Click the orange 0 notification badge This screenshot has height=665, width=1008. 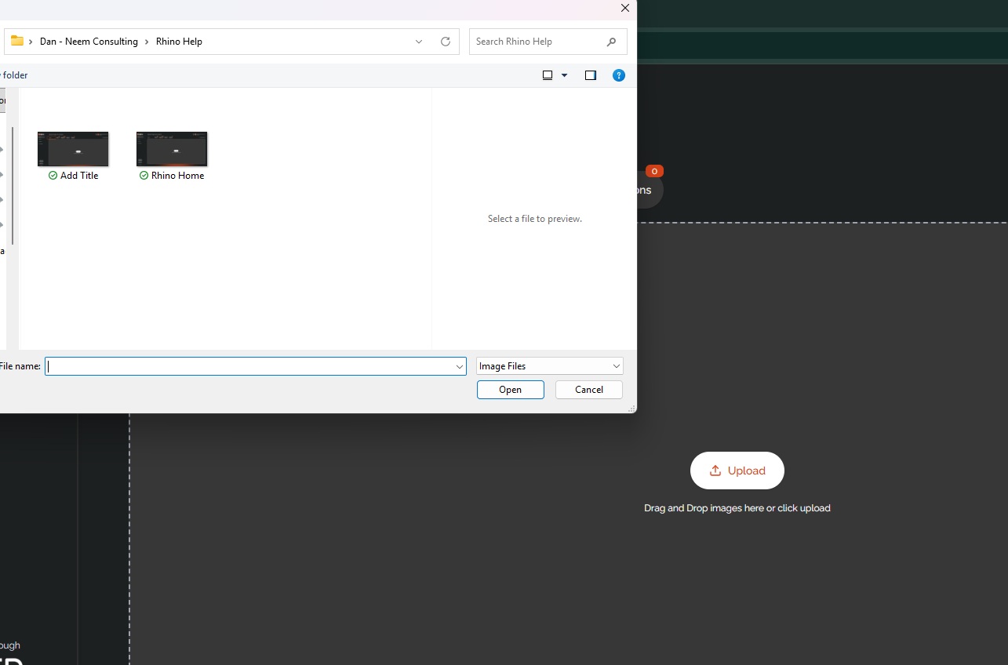pyautogui.click(x=654, y=171)
